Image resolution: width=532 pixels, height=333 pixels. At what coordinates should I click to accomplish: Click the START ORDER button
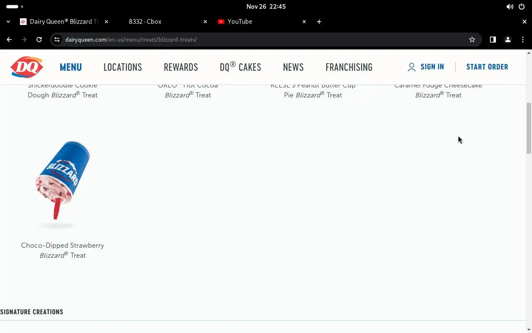[x=487, y=67]
